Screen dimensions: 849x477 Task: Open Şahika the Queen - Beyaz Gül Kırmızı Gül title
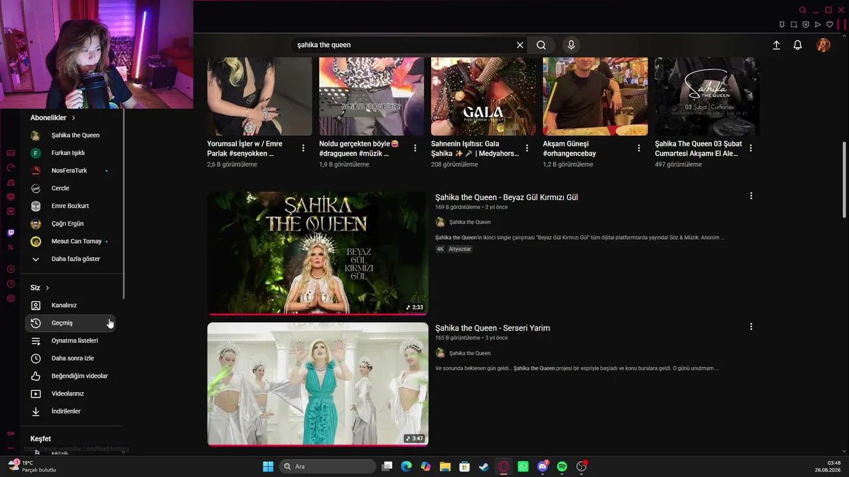(x=507, y=197)
